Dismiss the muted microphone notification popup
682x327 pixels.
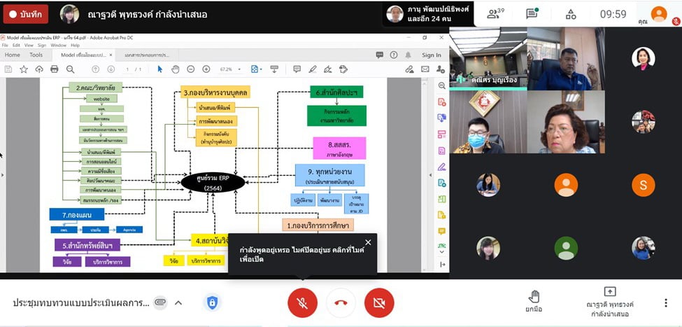click(x=368, y=242)
